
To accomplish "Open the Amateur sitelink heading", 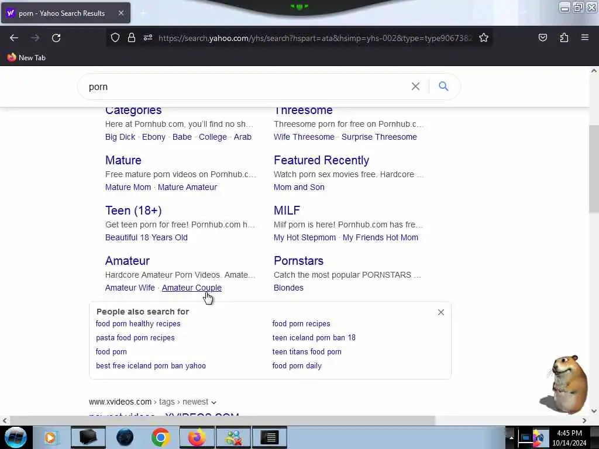I will [127, 261].
